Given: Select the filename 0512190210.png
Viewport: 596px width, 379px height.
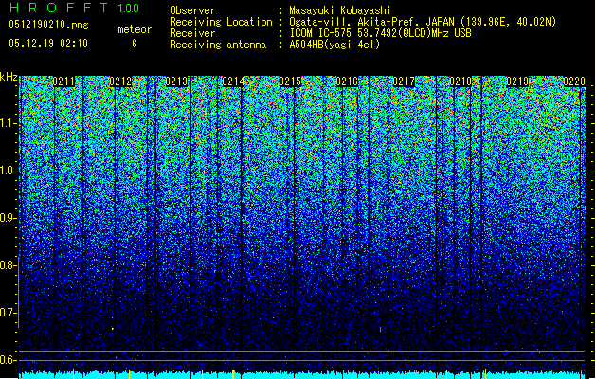Looking at the screenshot, I should 48,25.
